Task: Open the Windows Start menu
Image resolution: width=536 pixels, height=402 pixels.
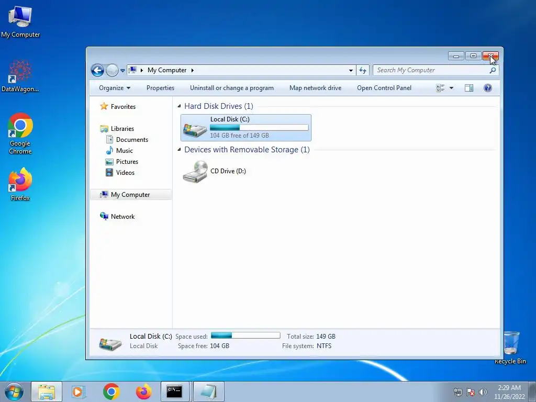Action: coord(14,392)
